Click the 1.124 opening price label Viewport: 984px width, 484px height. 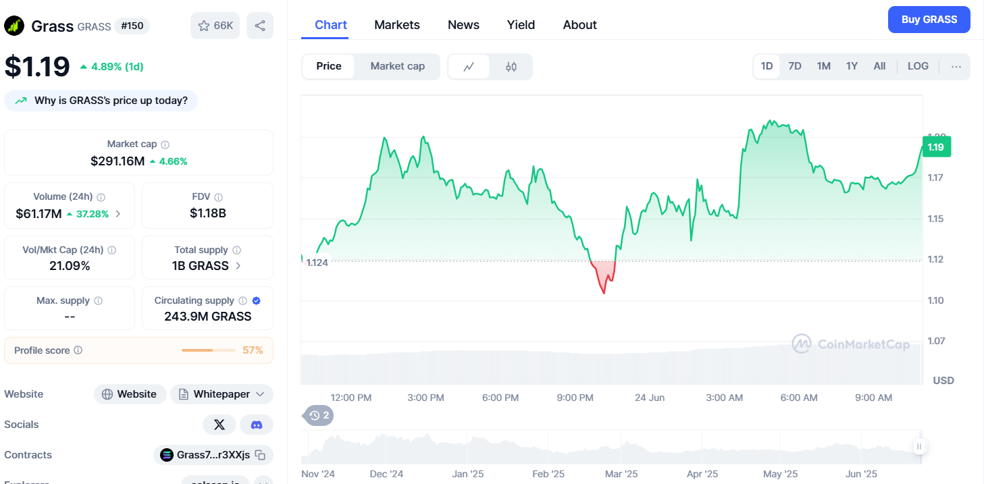(317, 263)
